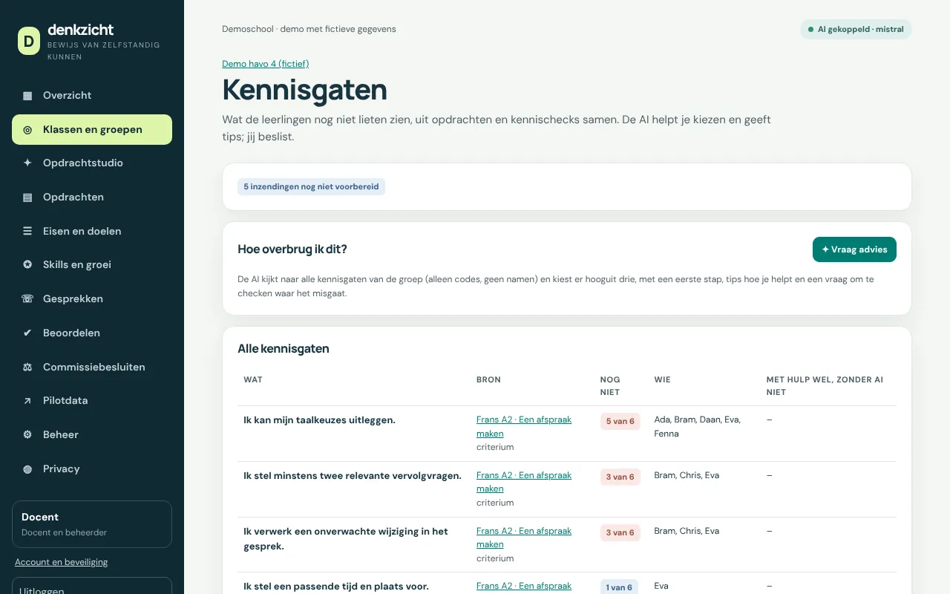Click the AI gekoppeld · mistral status badge

click(856, 30)
